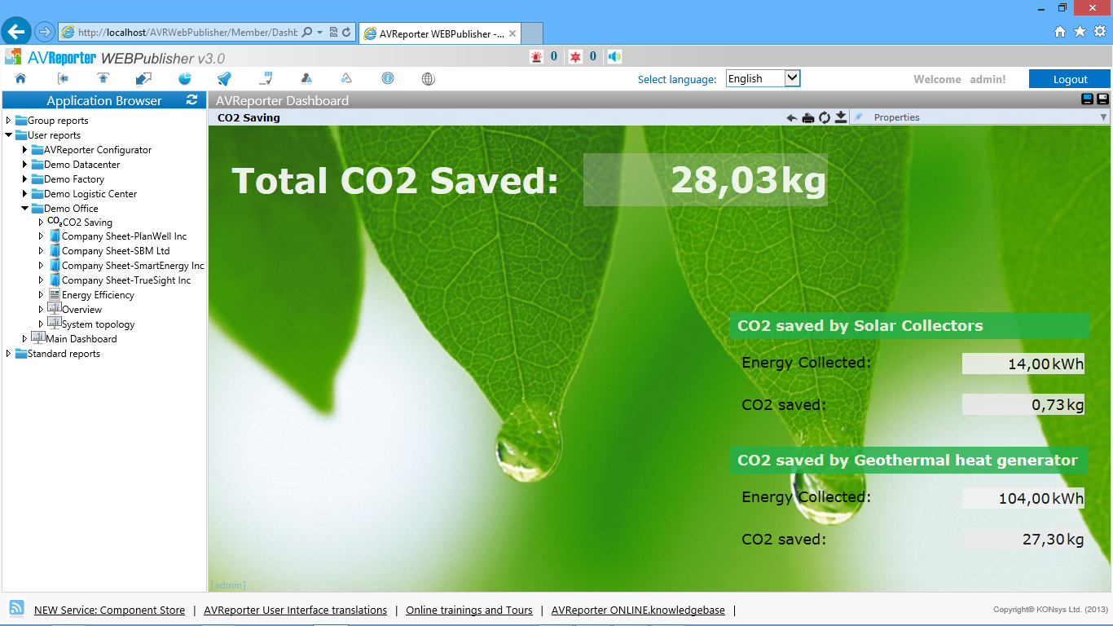Expand the Main Dashboard node arrow
This screenshot has height=626, width=1113.
[x=24, y=339]
